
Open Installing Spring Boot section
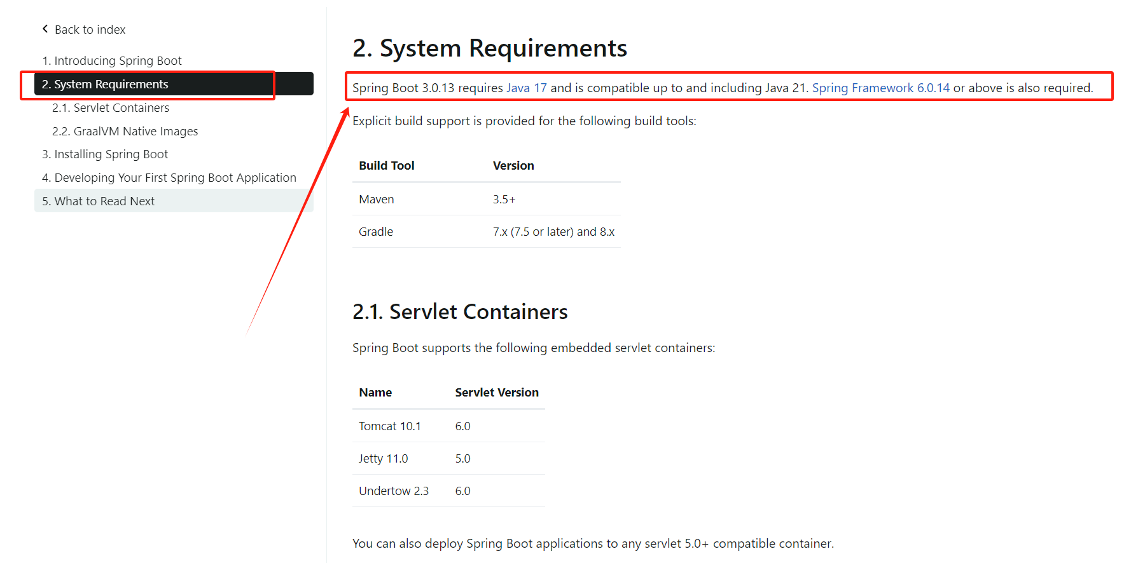point(105,154)
